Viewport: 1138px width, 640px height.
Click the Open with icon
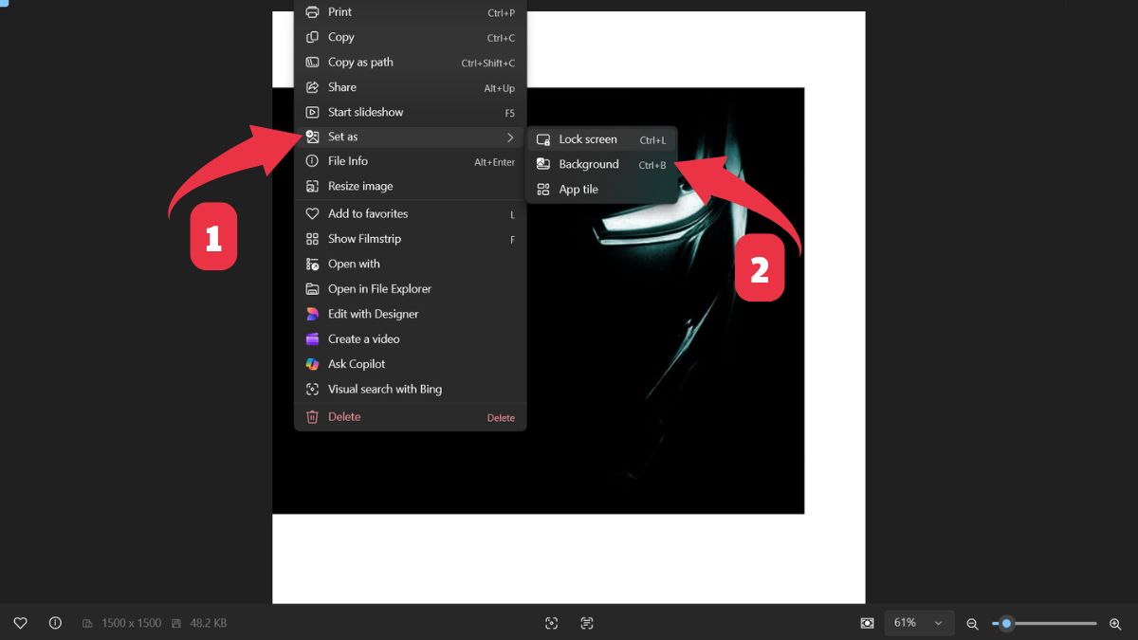click(312, 265)
